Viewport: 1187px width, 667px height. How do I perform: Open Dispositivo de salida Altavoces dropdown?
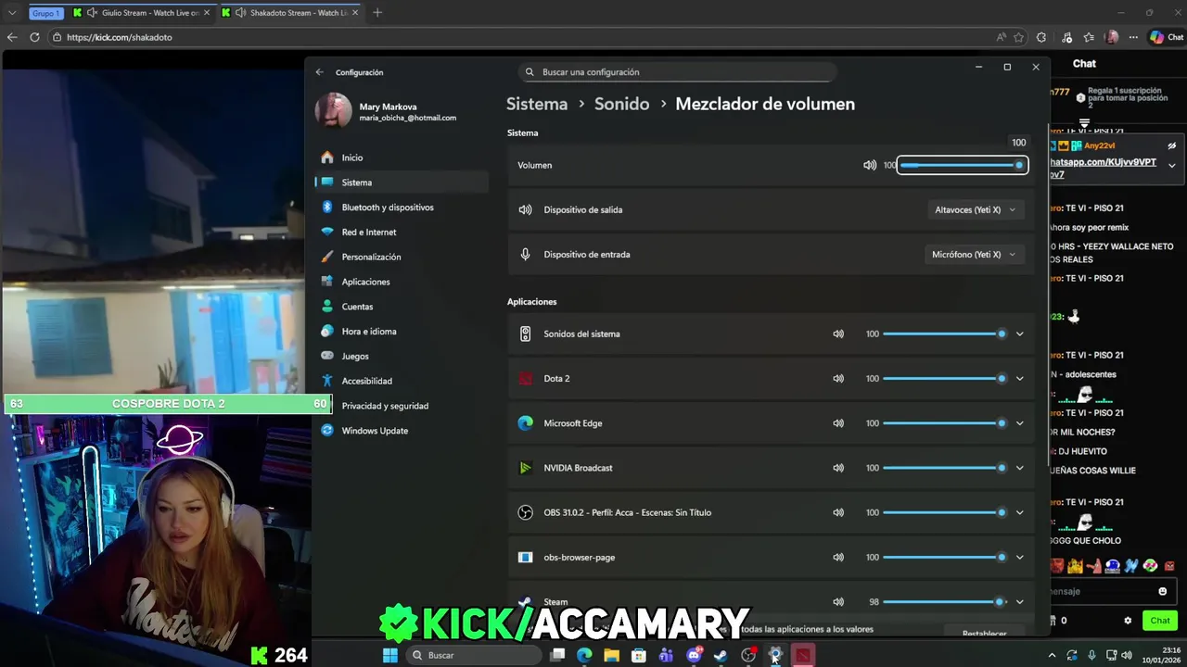click(x=976, y=209)
